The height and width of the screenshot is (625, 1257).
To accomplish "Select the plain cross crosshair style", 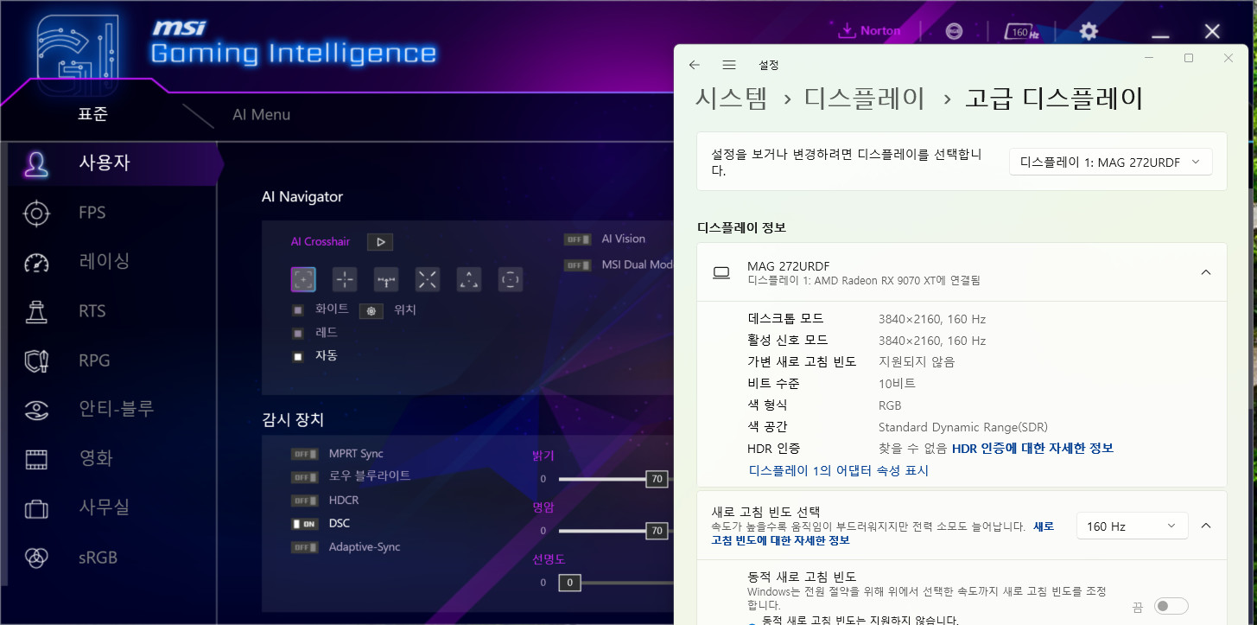I will click(345, 279).
